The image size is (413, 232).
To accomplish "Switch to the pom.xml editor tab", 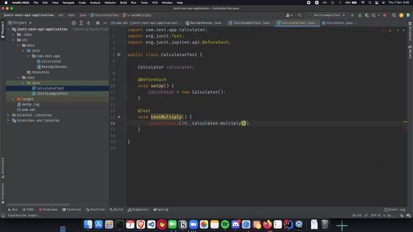I will [146, 23].
